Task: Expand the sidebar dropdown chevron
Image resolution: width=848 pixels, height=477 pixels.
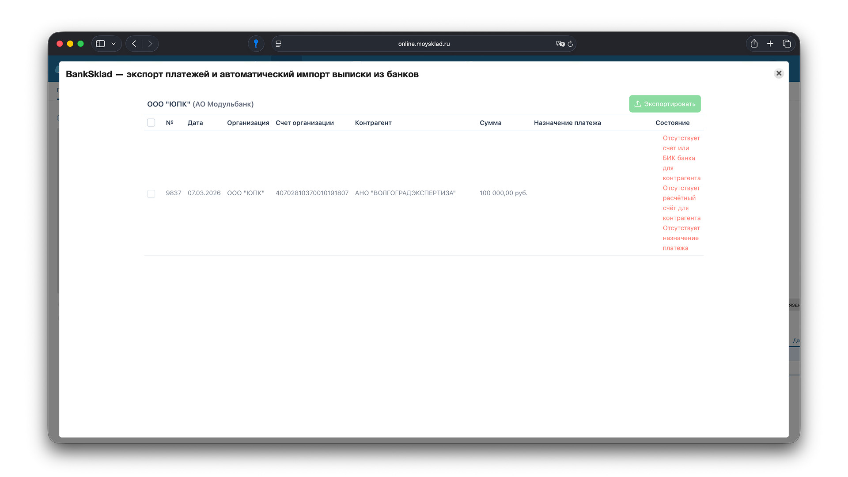Action: (114, 44)
